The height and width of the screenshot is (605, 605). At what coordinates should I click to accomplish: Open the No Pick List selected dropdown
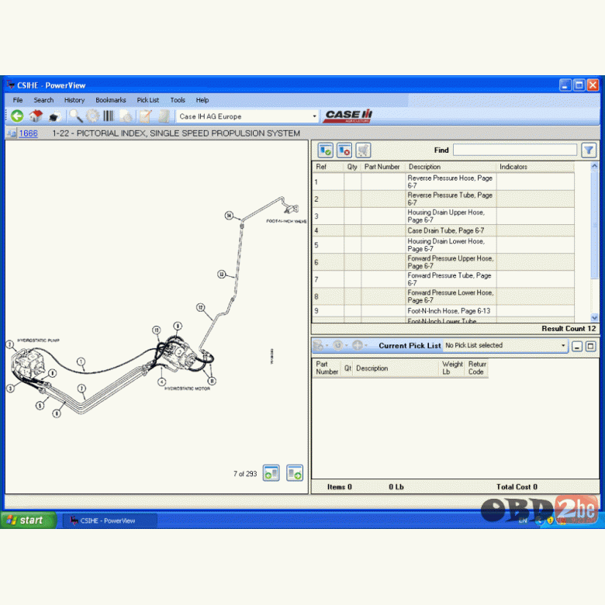point(563,345)
